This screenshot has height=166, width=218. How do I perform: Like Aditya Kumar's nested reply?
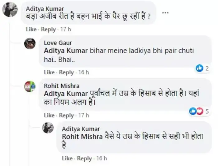(67, 159)
